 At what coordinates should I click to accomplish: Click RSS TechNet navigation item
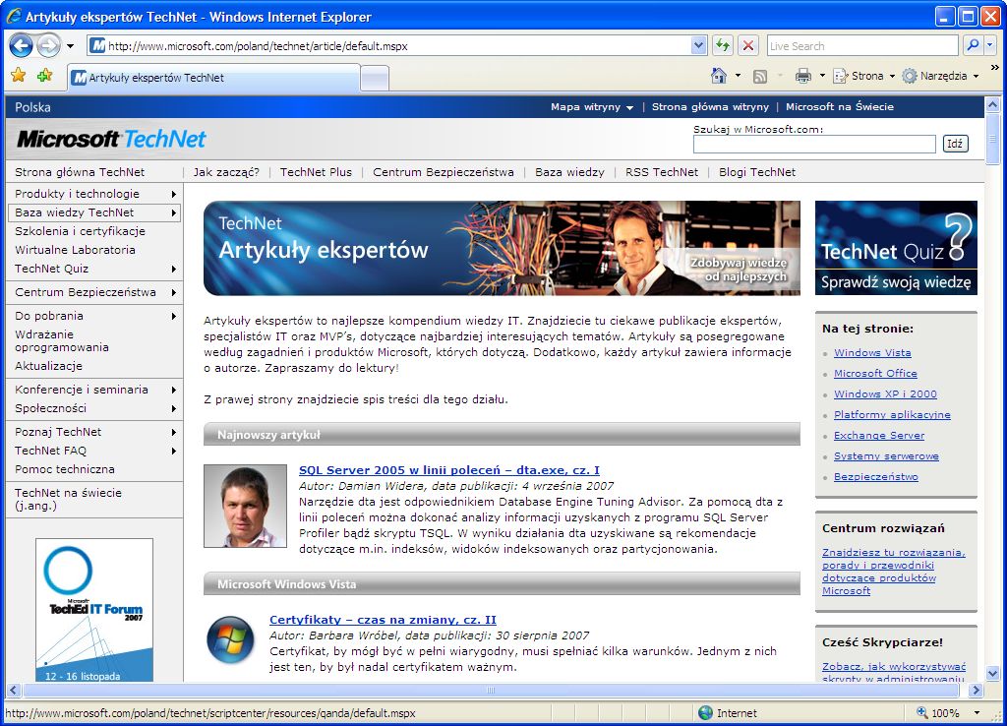(x=662, y=172)
